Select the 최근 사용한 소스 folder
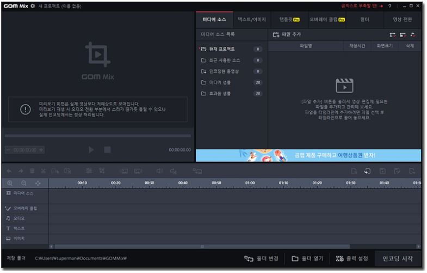The width and height of the screenshot is (427, 273). 231,60
